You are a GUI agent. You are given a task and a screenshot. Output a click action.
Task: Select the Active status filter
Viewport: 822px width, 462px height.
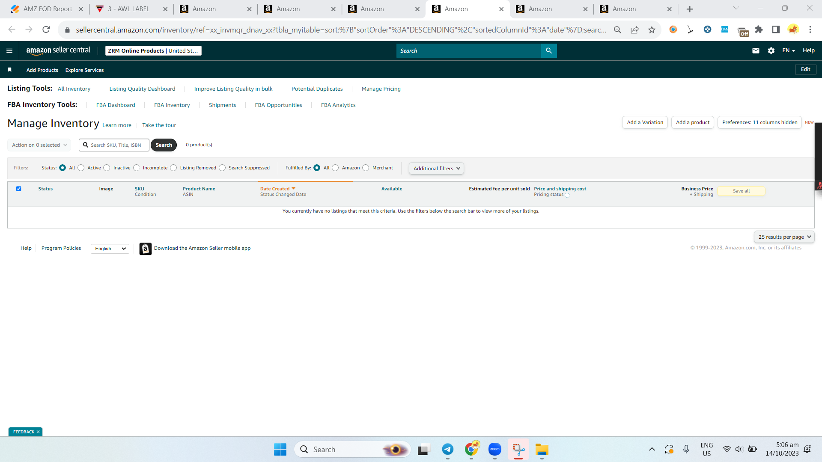point(81,168)
